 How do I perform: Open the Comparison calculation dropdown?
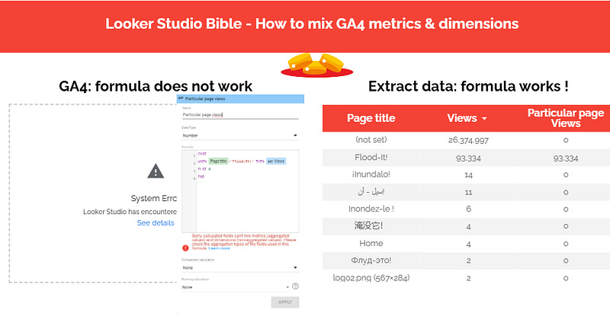click(240, 267)
